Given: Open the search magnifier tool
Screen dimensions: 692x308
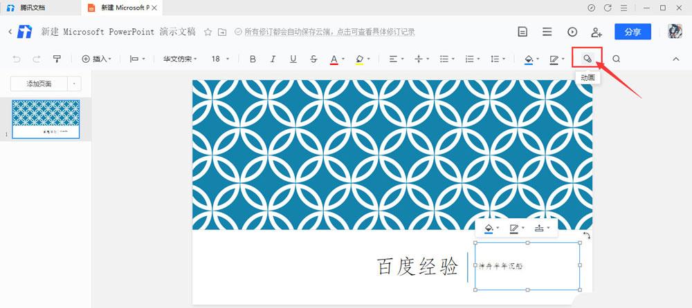Looking at the screenshot, I should [616, 59].
